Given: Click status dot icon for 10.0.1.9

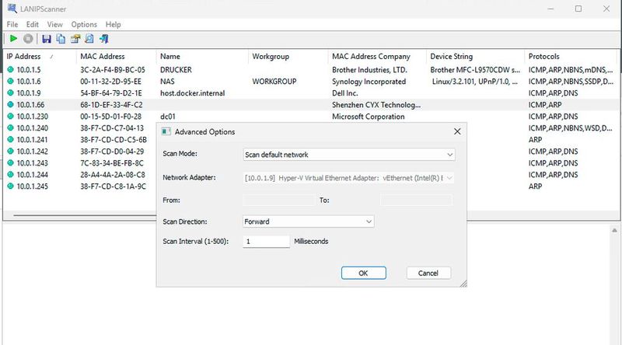Looking at the screenshot, I should tap(10, 92).
